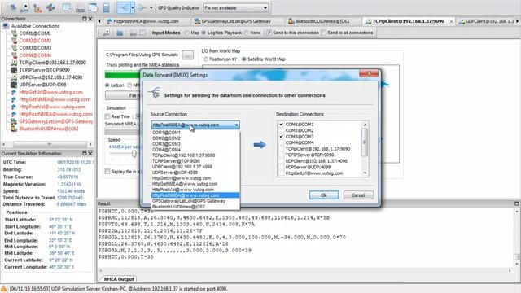
Task: Click the grey forward-arrow icon next to the MUX button
Action: [142, 7]
